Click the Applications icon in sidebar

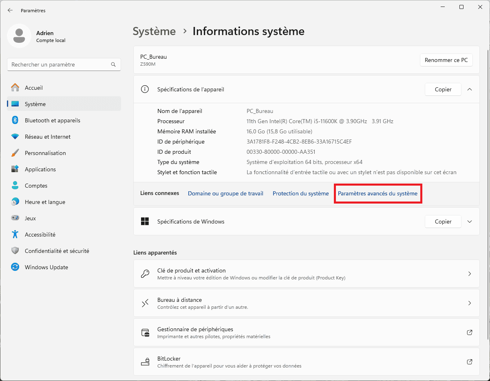[15, 169]
